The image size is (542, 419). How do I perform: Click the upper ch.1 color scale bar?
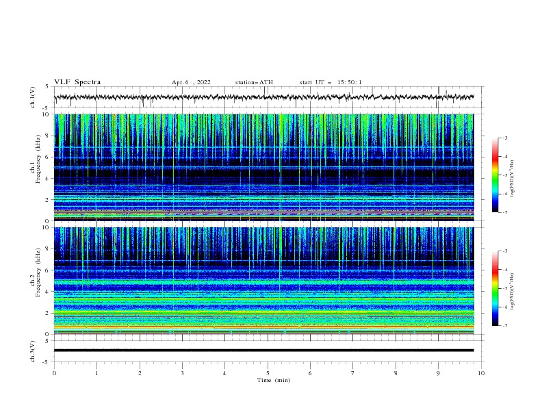495,175
